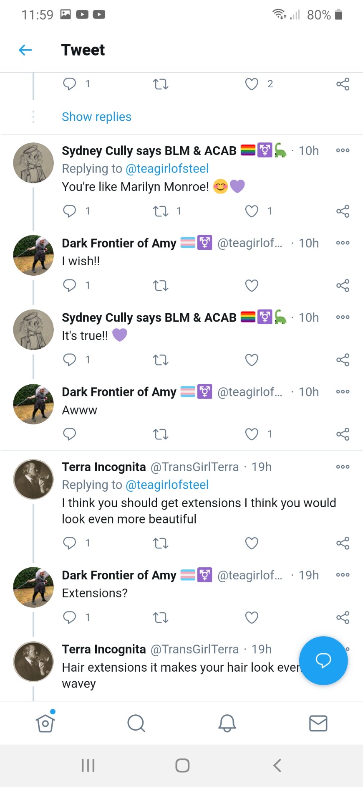Screen dimensions: 363x787
Task: Open the floating compose reply button
Action: coord(323,660)
